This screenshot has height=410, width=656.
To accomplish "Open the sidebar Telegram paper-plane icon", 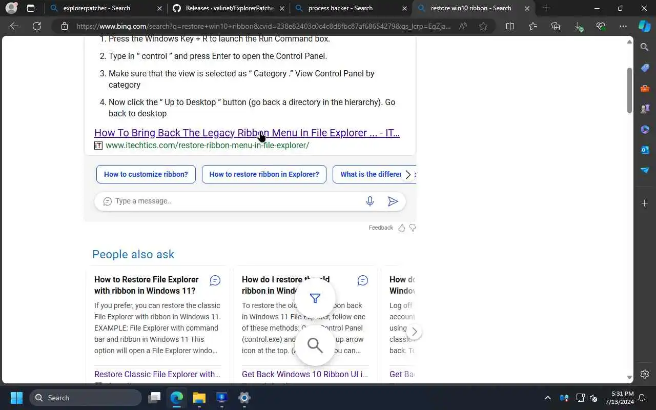I will (645, 170).
